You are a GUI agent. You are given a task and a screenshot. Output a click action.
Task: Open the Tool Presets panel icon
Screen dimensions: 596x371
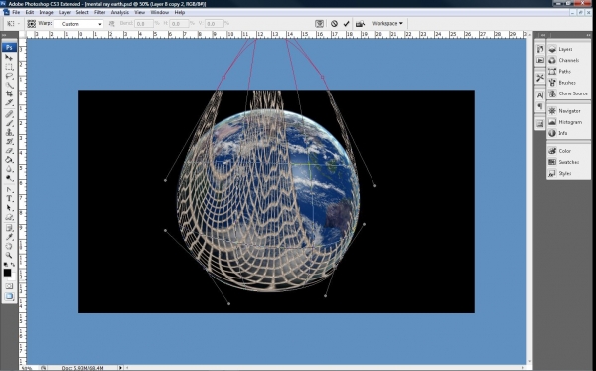pyautogui.click(x=539, y=78)
